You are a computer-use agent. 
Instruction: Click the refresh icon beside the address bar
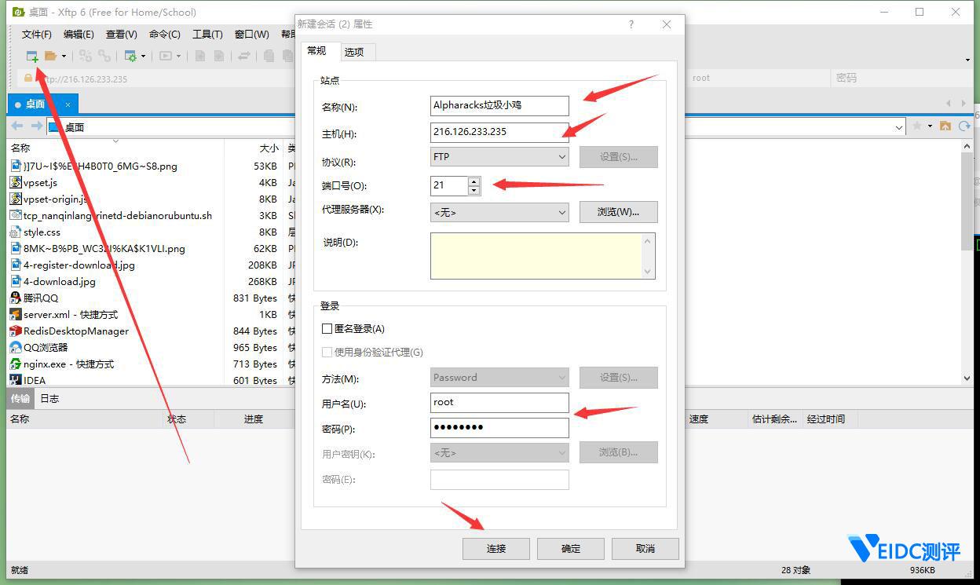[x=965, y=126]
